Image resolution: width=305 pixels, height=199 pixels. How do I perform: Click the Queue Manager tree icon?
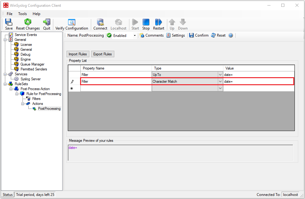(x=17, y=64)
